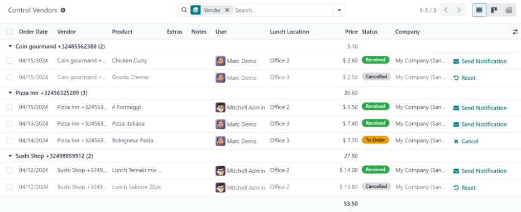
Task: Select the Gouda Cheese row checkbox
Action: [x=9, y=78]
